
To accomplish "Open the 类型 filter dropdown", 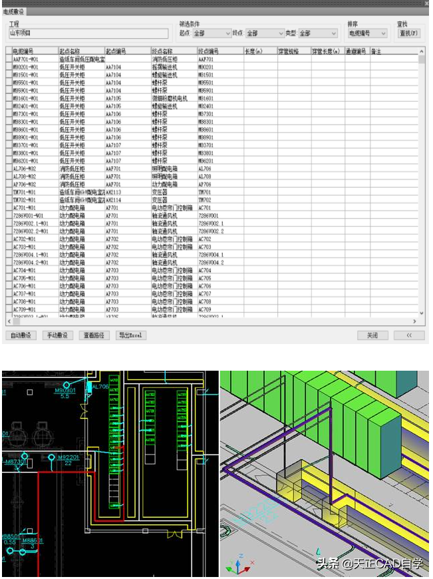I will point(317,33).
